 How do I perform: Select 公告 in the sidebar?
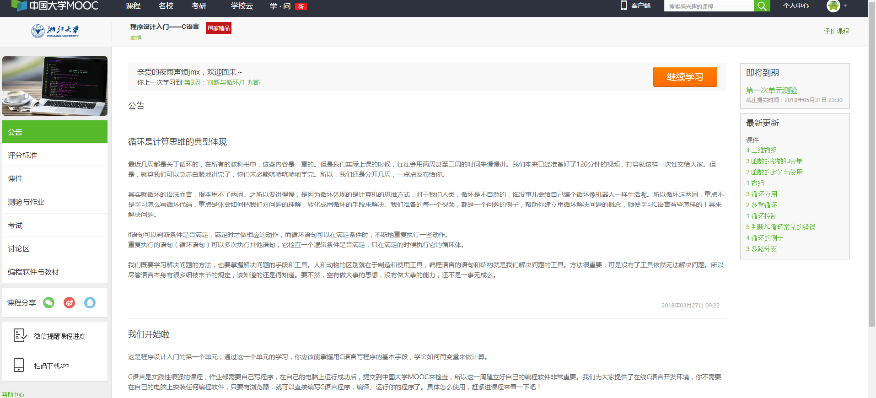[55, 132]
